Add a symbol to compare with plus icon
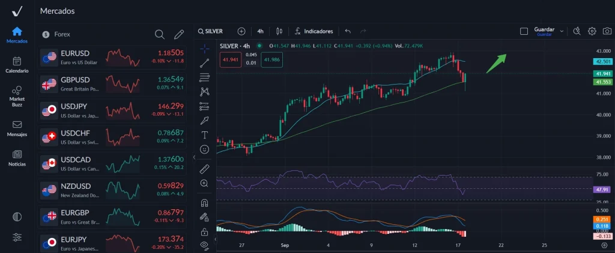615x253 pixels. pyautogui.click(x=241, y=31)
